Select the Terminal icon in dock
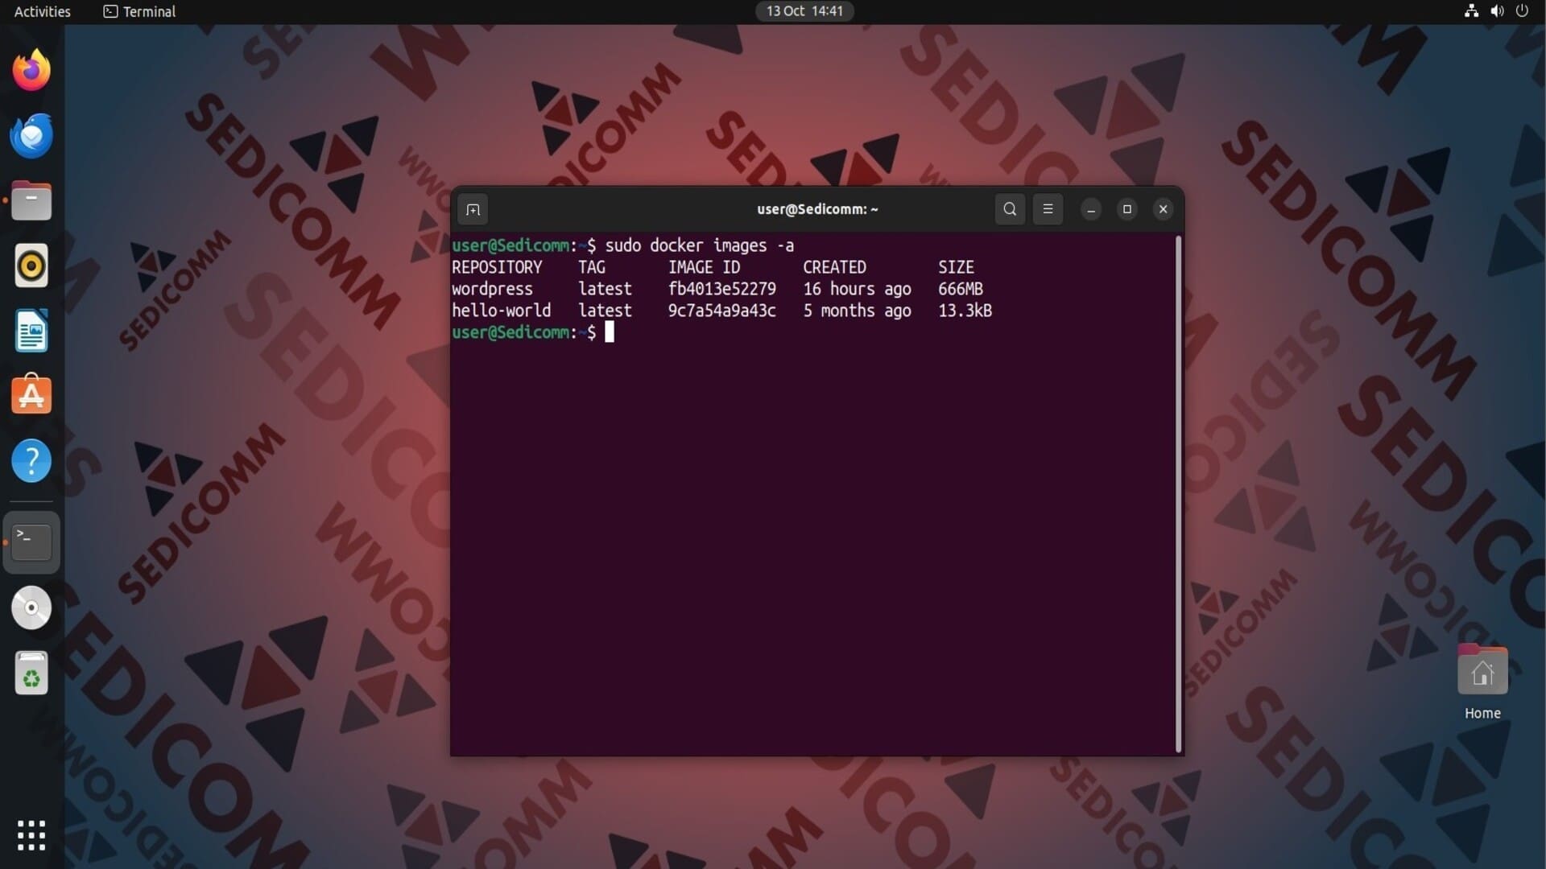Viewport: 1546px width, 869px height. click(31, 542)
